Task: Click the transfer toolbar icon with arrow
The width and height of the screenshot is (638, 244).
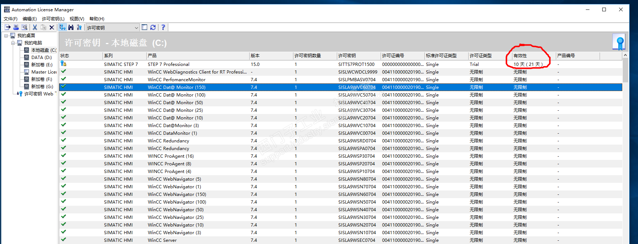Action: (8, 27)
